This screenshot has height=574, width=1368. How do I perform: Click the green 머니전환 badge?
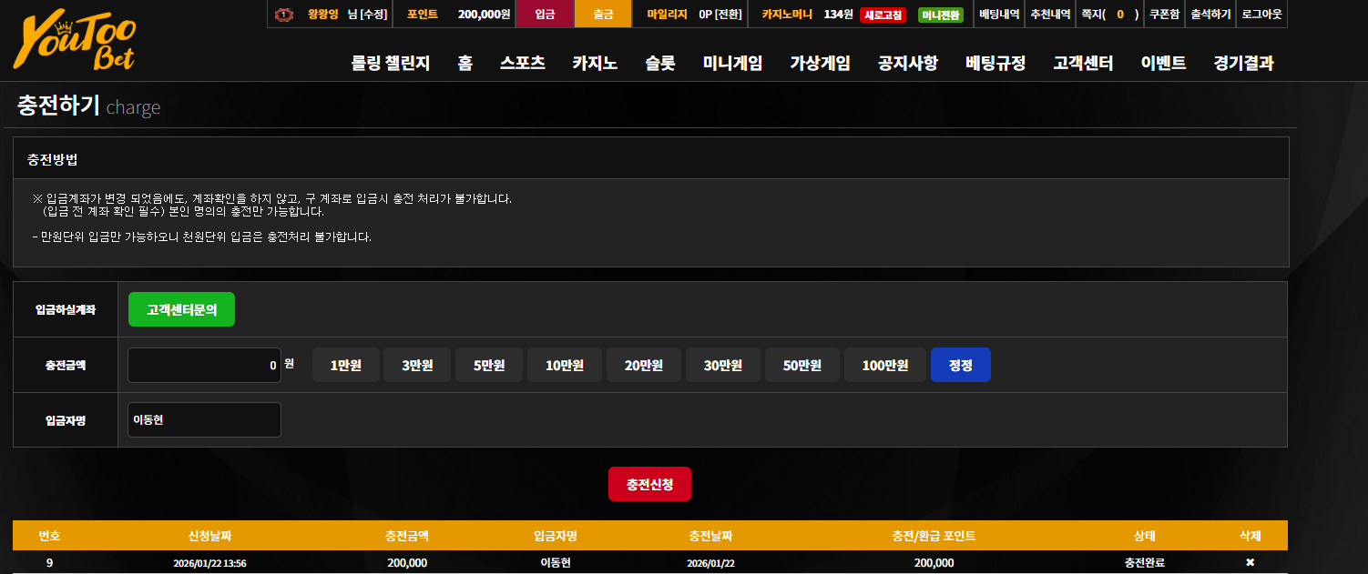(x=940, y=15)
